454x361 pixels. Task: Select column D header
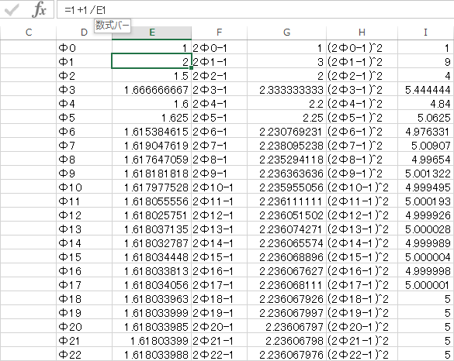coord(84,33)
